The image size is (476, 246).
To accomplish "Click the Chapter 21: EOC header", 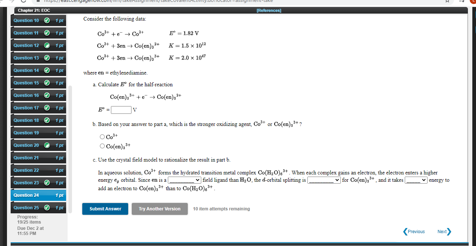I will point(34,10).
